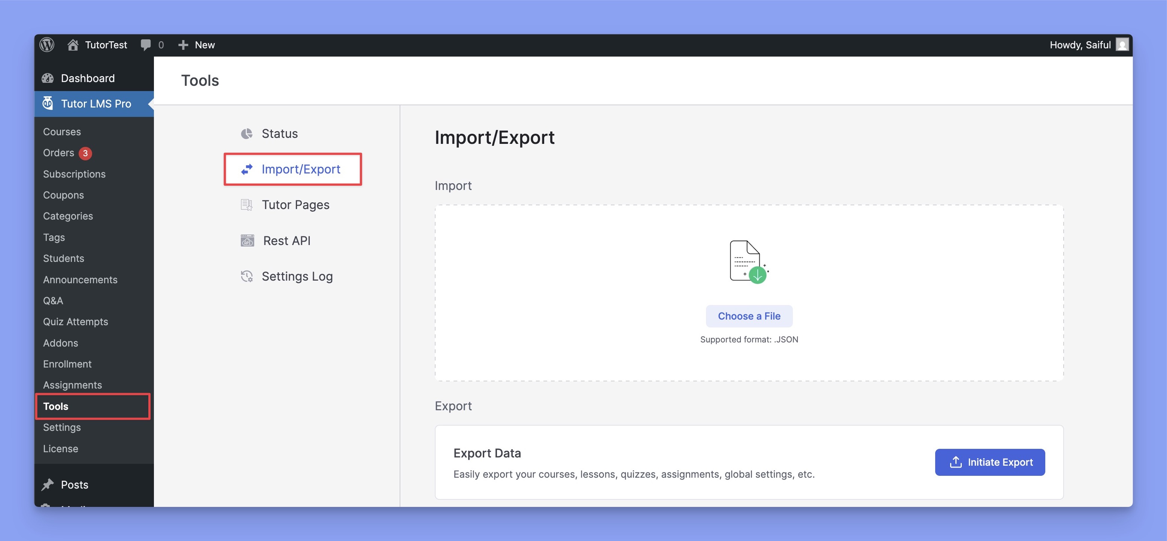Click the Settings Log history icon

click(246, 276)
